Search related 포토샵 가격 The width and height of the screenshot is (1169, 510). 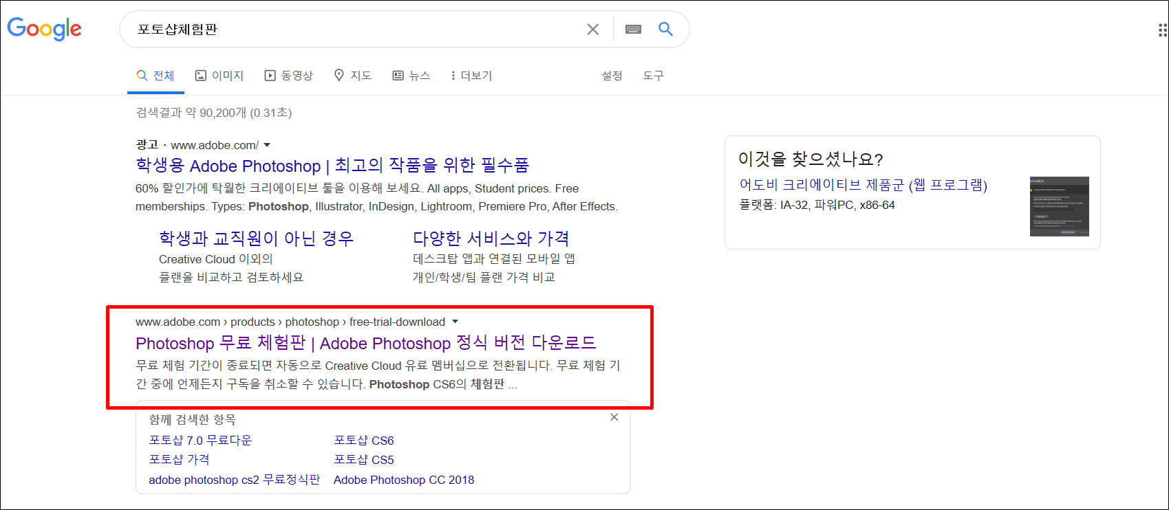pyautogui.click(x=179, y=460)
